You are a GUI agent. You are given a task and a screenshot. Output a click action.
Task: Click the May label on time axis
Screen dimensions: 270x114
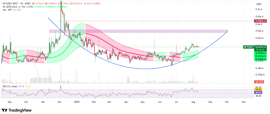click(x=143, y=102)
